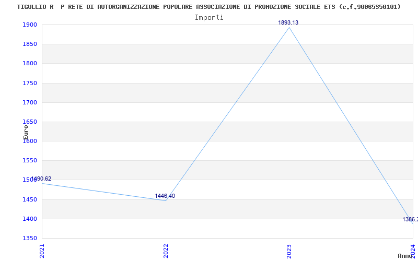Select the 2024 x-axis label
The height and width of the screenshot is (261, 418).
point(413,251)
